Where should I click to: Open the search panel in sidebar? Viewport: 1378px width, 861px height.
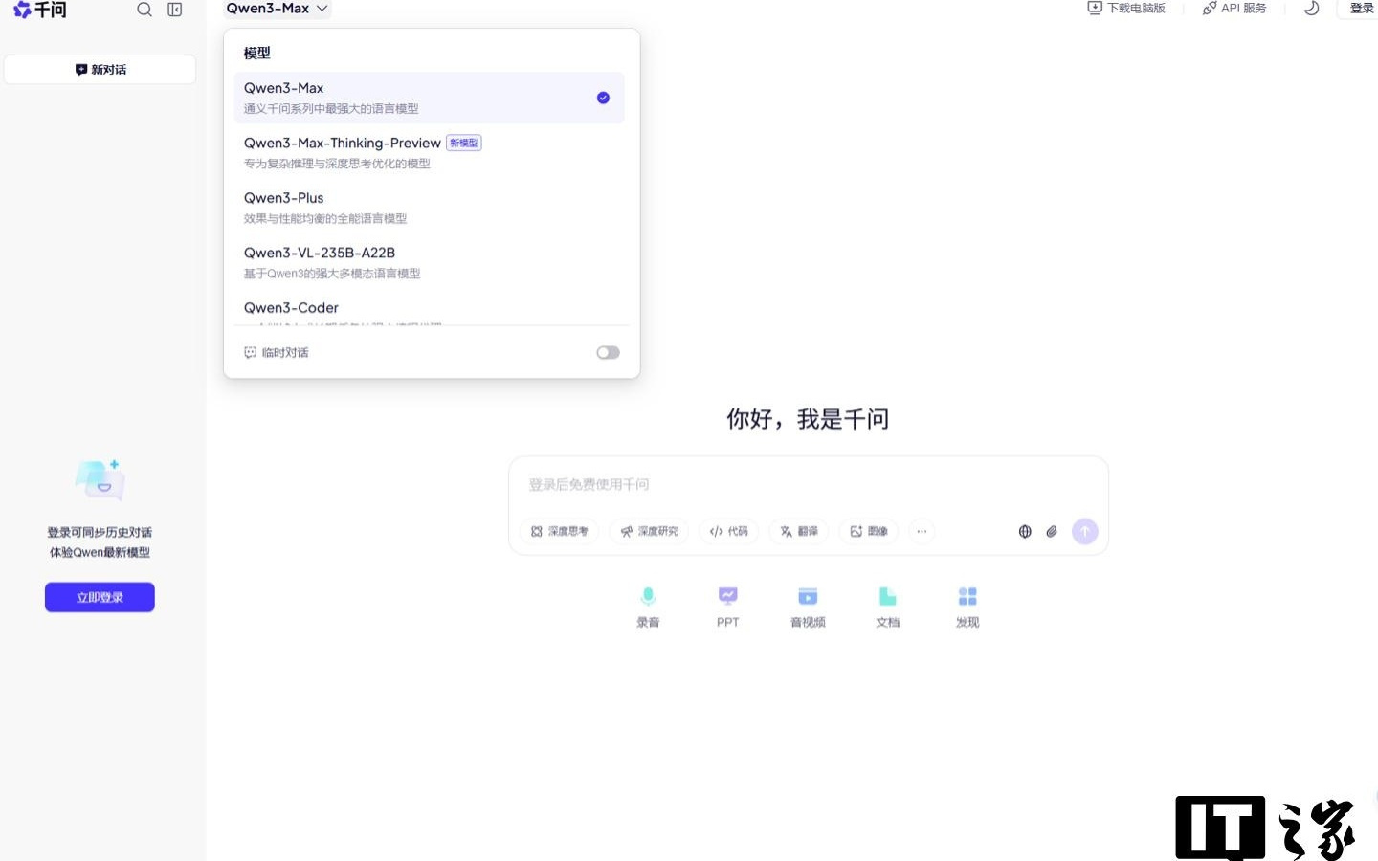click(144, 10)
